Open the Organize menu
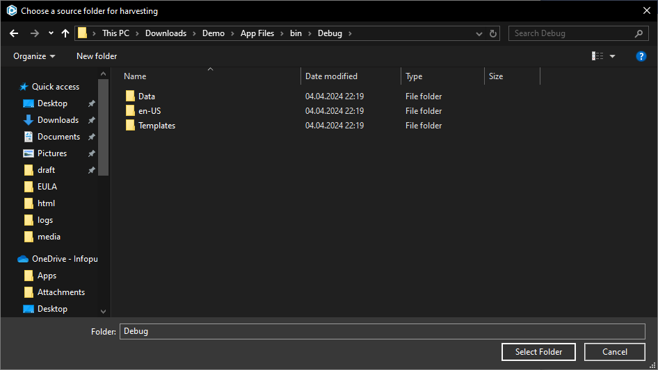The image size is (658, 370). (34, 56)
